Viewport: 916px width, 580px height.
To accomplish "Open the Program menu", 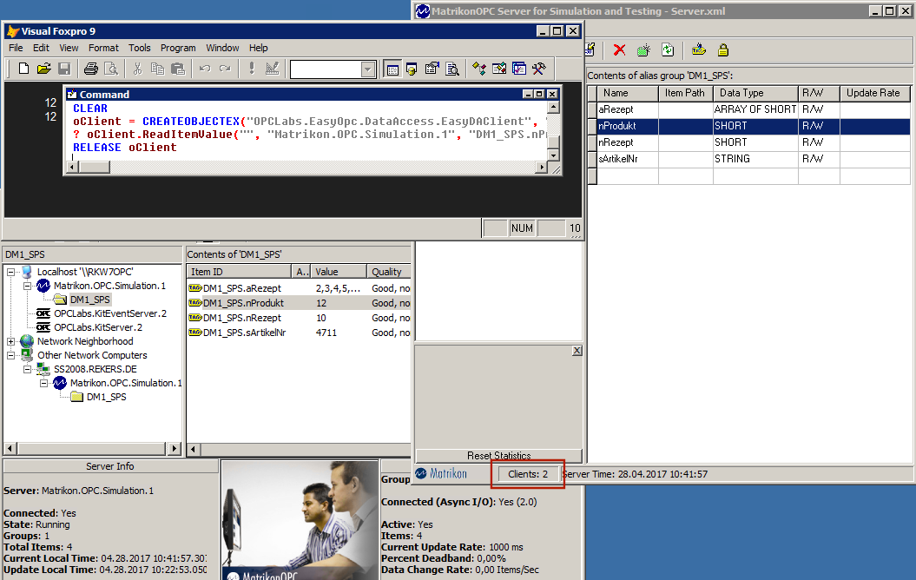I will coord(178,48).
